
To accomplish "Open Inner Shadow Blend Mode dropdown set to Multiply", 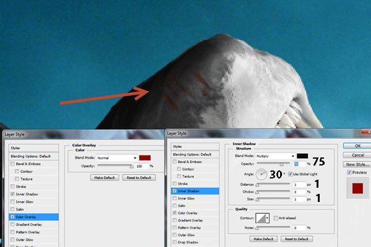I will coord(275,156).
